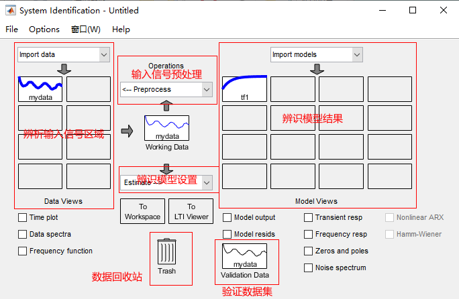
Task: Click the Working Data mydata icon
Action: pos(166,128)
